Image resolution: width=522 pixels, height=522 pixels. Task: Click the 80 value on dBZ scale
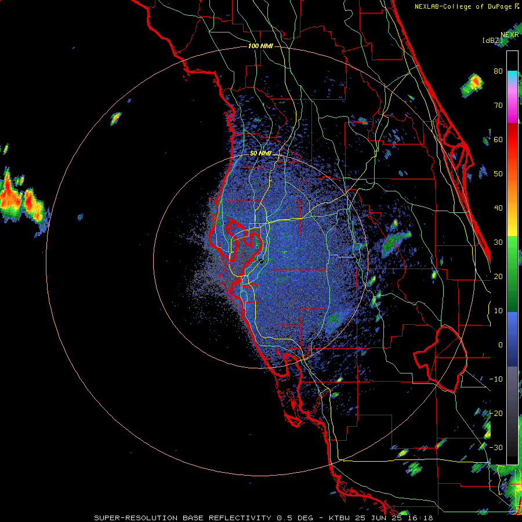pos(498,71)
